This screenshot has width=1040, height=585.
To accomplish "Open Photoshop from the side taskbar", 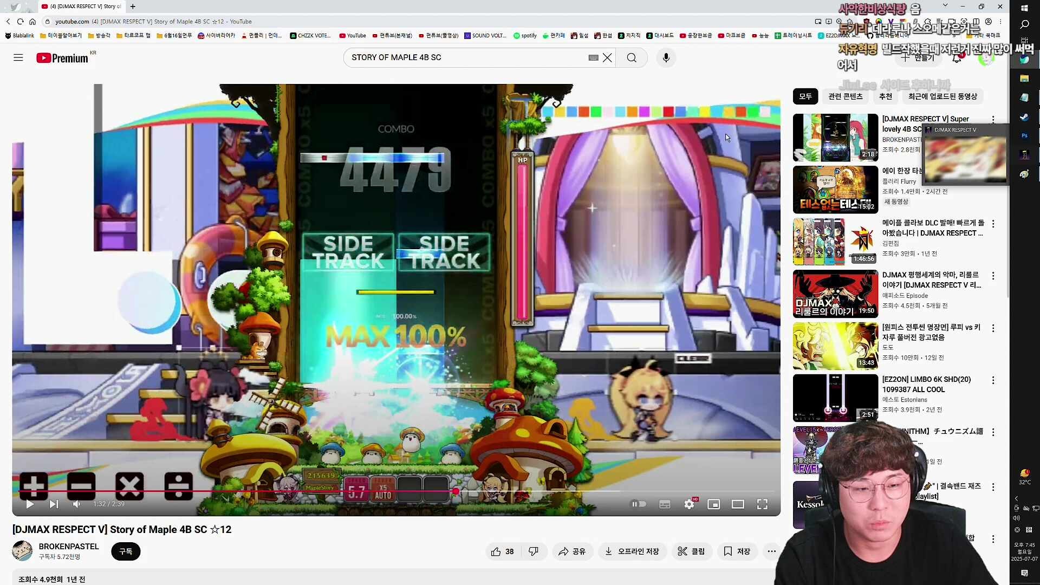I will [x=1024, y=135].
